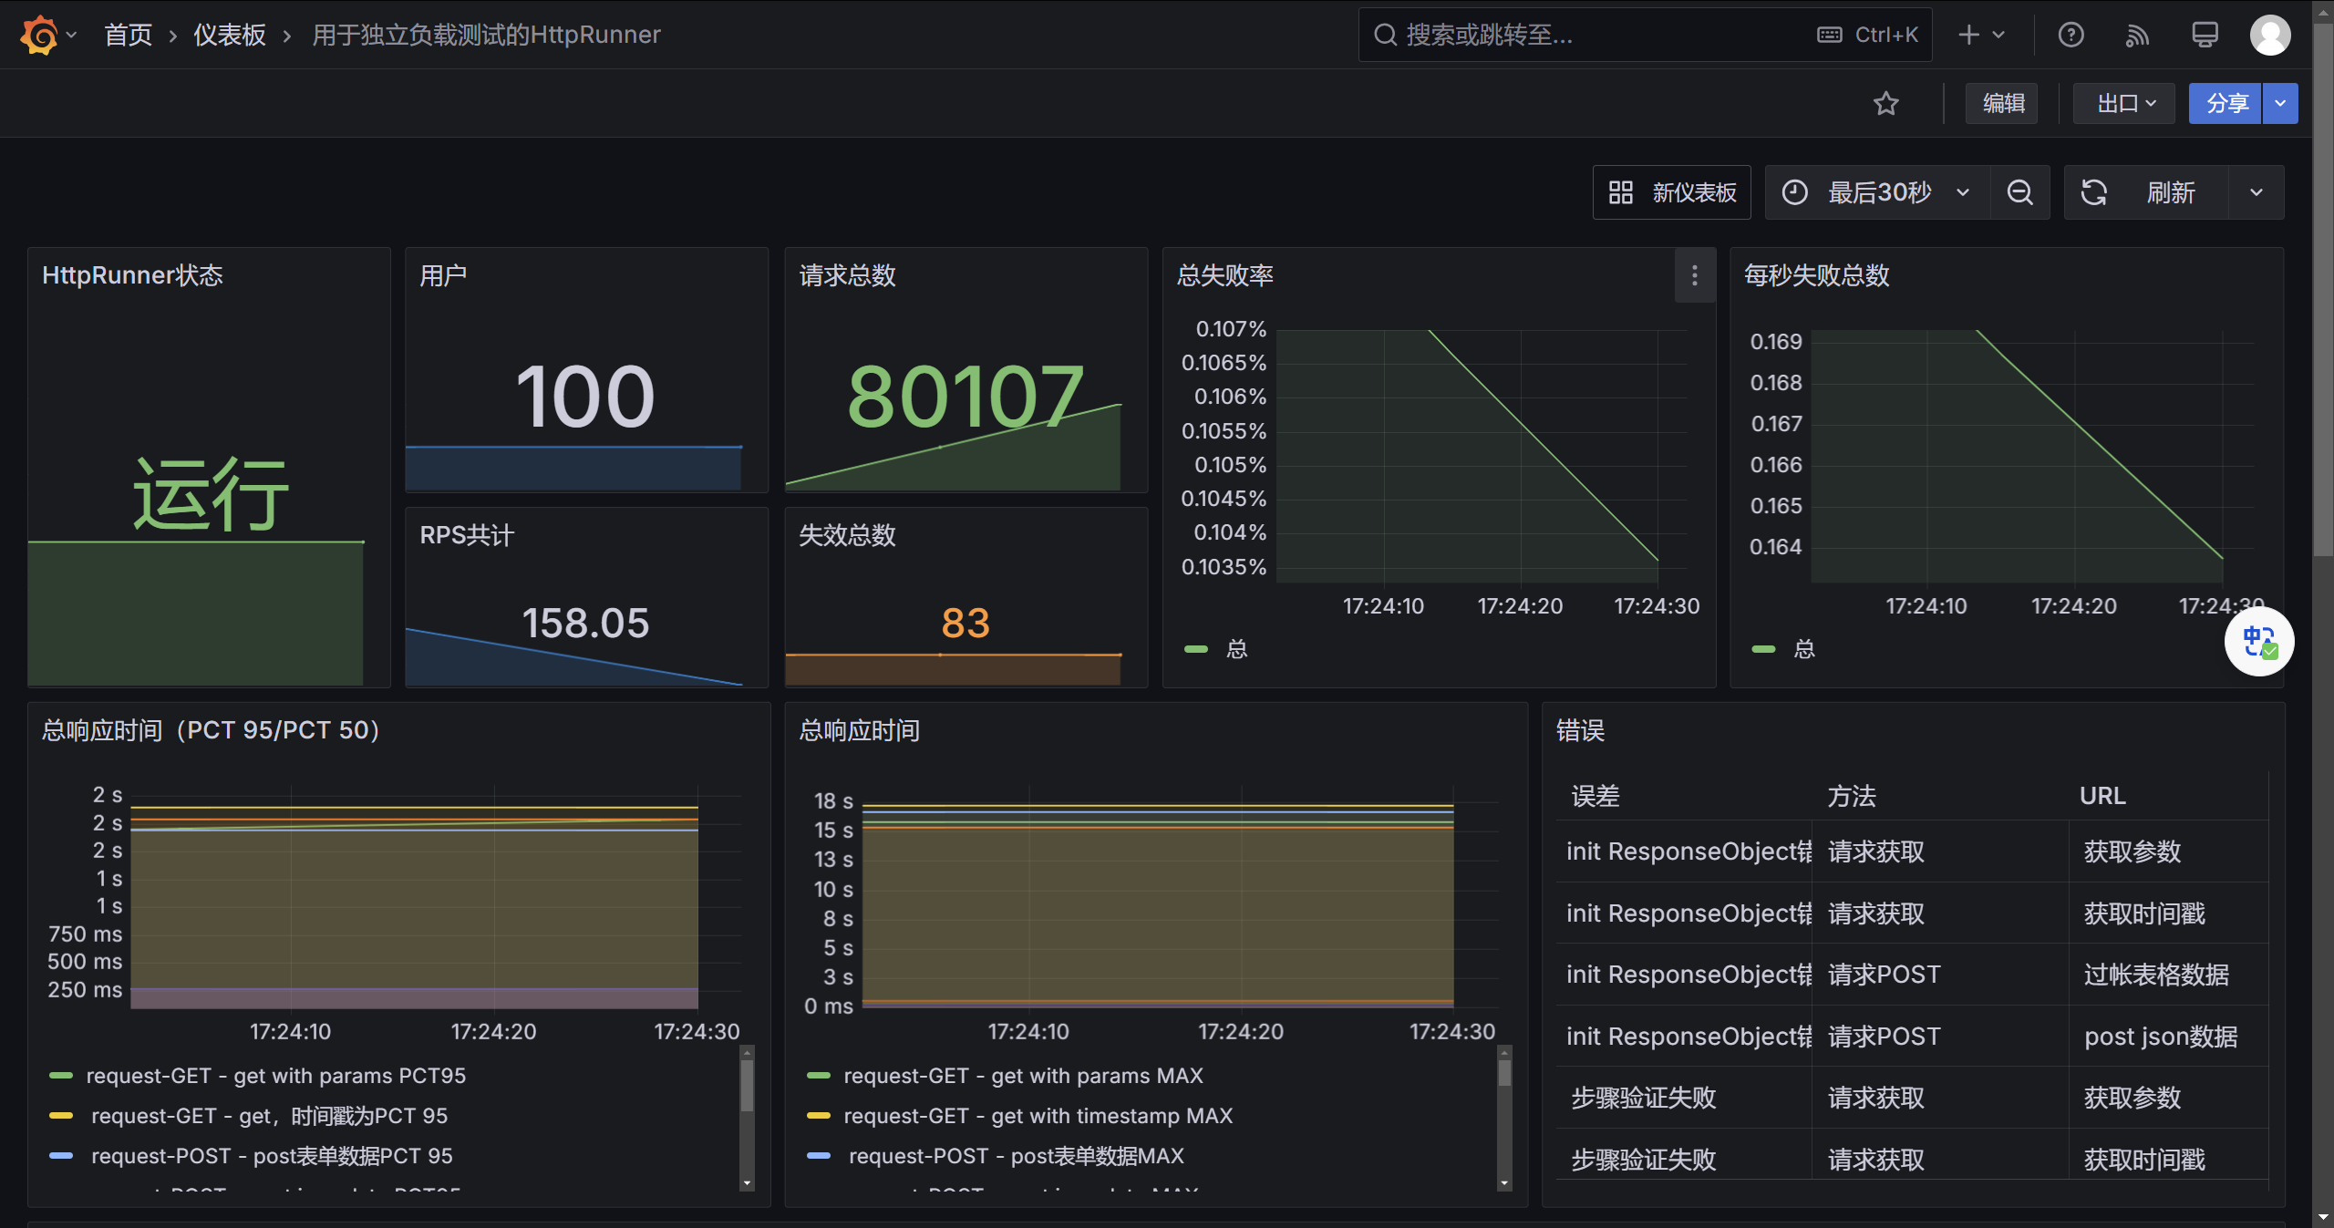Image resolution: width=2334 pixels, height=1228 pixels.
Task: Toggle request-GET get with params MAX series
Action: pyautogui.click(x=1023, y=1076)
